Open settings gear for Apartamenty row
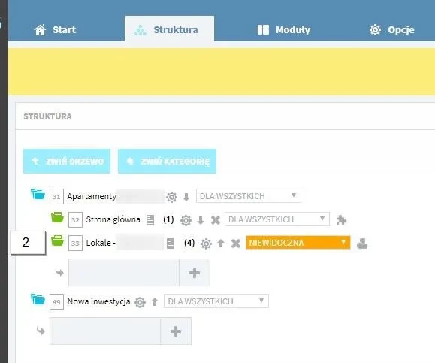This screenshot has height=363, width=435. [172, 197]
